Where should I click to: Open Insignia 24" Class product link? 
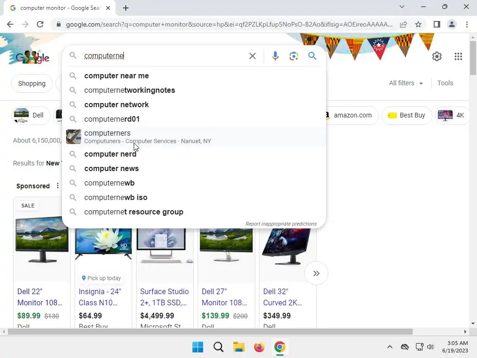pos(100,297)
